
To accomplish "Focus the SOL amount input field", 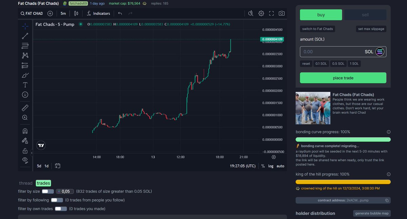I will (x=343, y=52).
